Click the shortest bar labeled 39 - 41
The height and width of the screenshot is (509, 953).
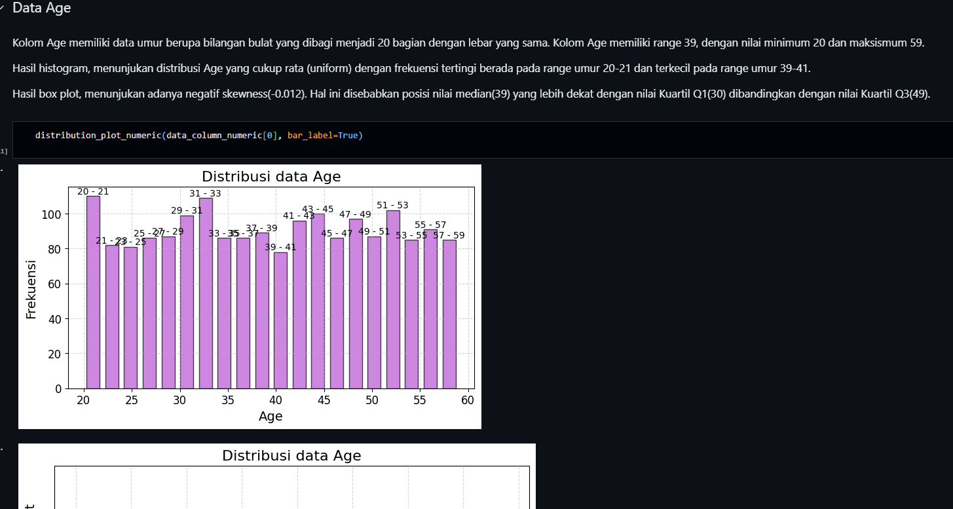click(280, 320)
